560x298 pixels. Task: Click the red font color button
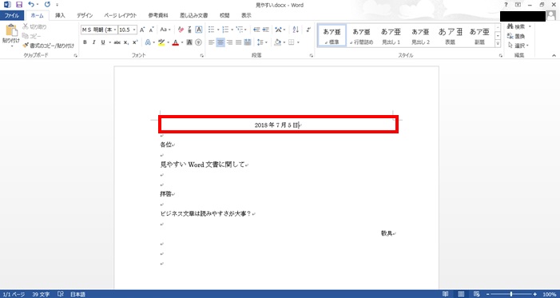[x=175, y=42]
